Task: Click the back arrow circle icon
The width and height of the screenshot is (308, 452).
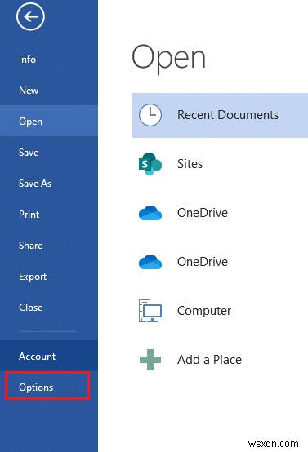Action: (x=30, y=16)
